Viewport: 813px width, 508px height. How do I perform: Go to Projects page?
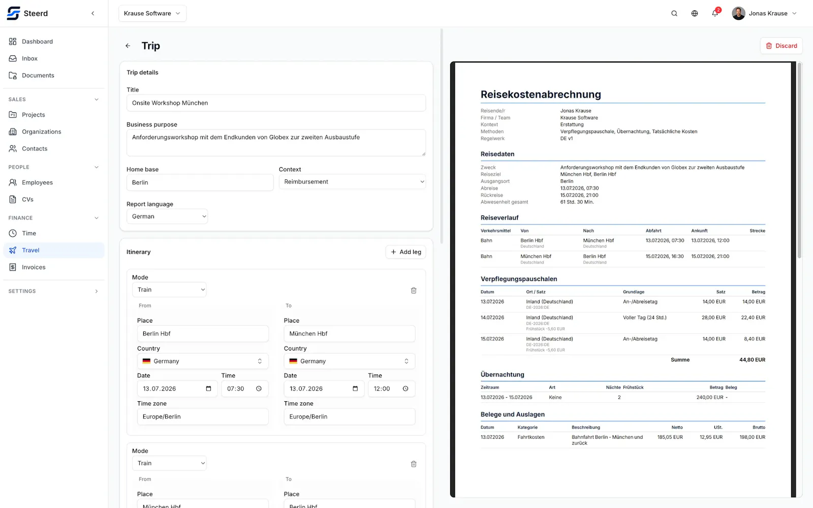pyautogui.click(x=54, y=115)
